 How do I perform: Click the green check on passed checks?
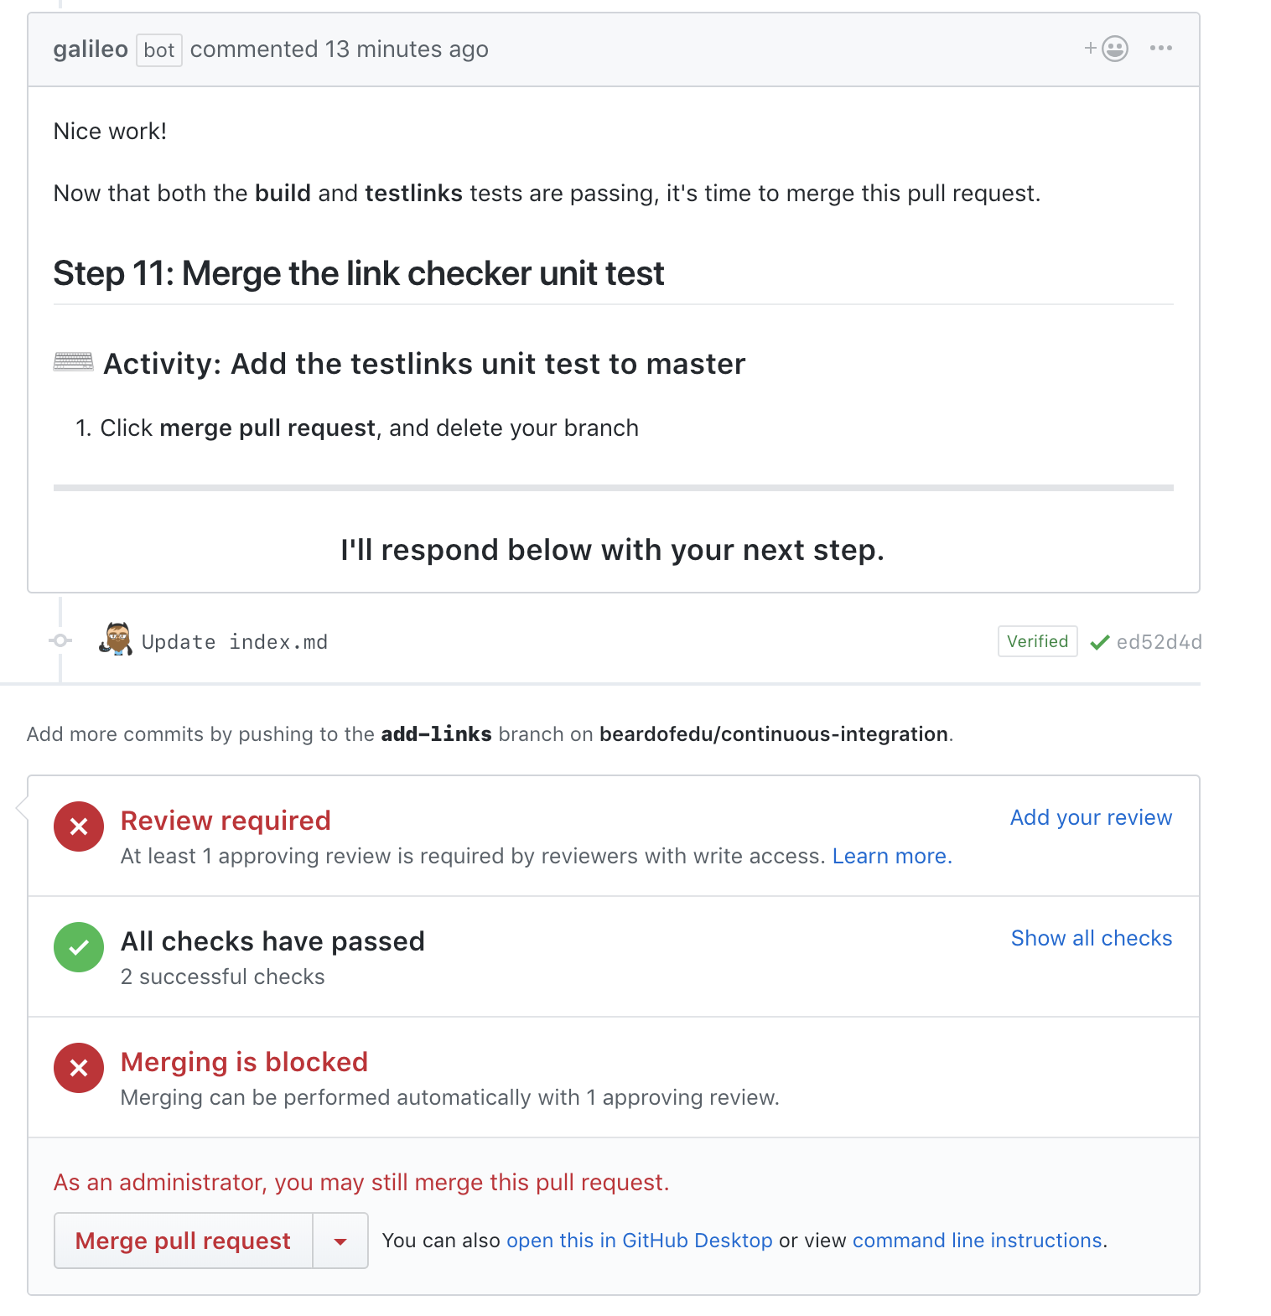78,947
